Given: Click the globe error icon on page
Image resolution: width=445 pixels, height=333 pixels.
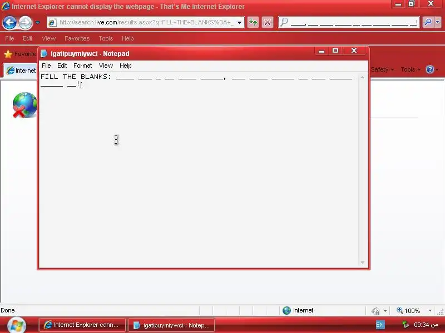Looking at the screenshot, I should tap(24, 105).
